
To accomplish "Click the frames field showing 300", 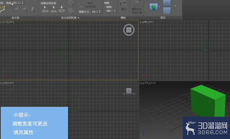I will click(110, 11).
